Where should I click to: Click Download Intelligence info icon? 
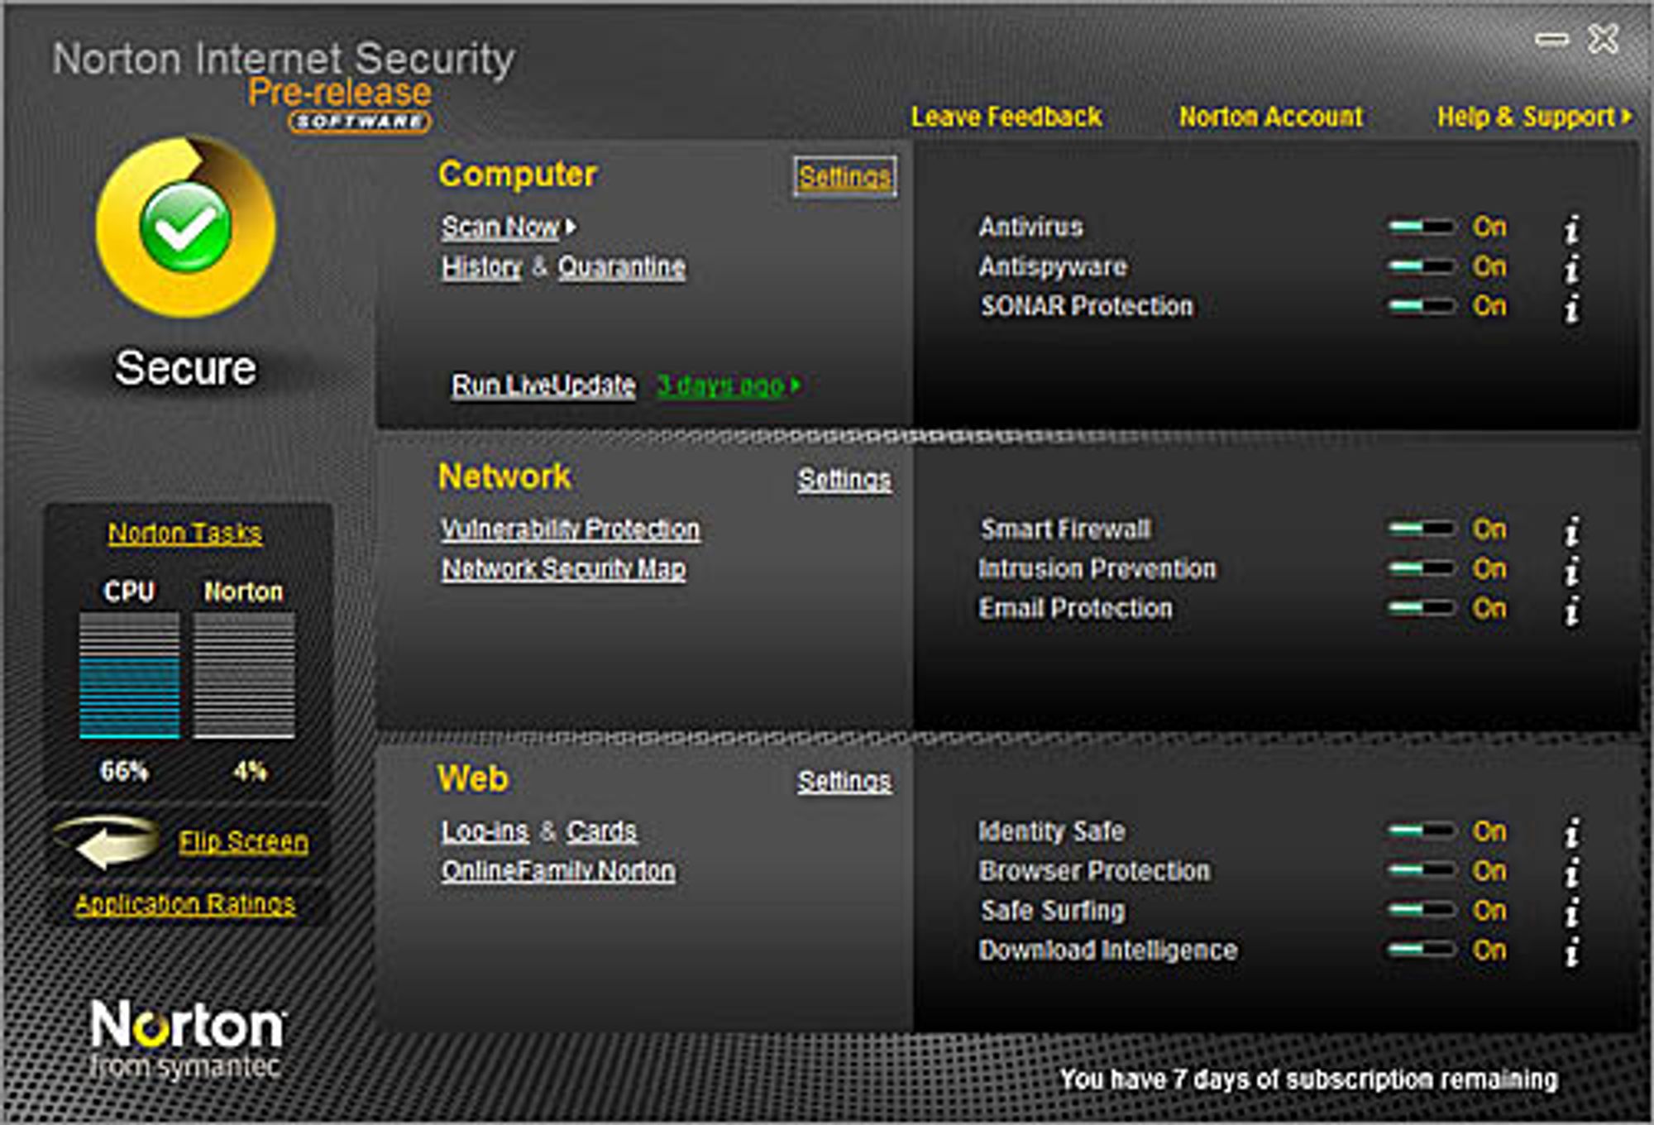click(x=1572, y=951)
